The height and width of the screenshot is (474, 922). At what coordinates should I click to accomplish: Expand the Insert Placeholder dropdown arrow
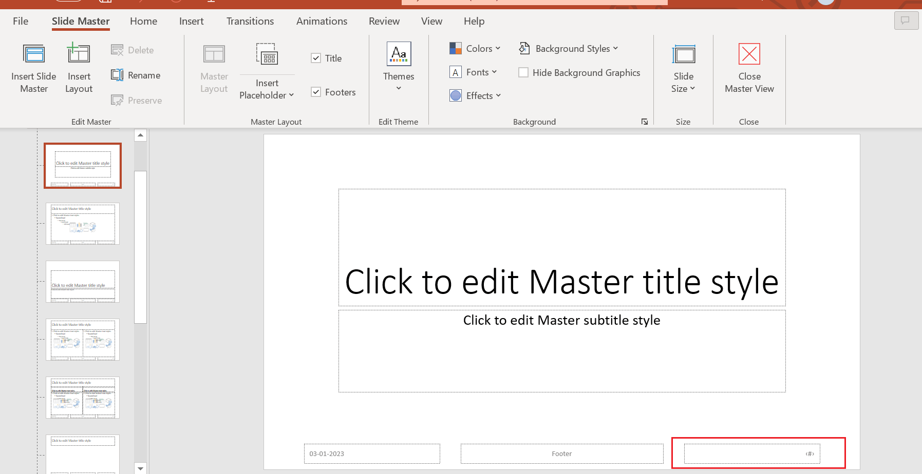click(x=292, y=95)
